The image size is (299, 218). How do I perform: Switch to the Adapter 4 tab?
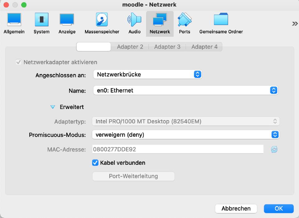[x=204, y=47]
